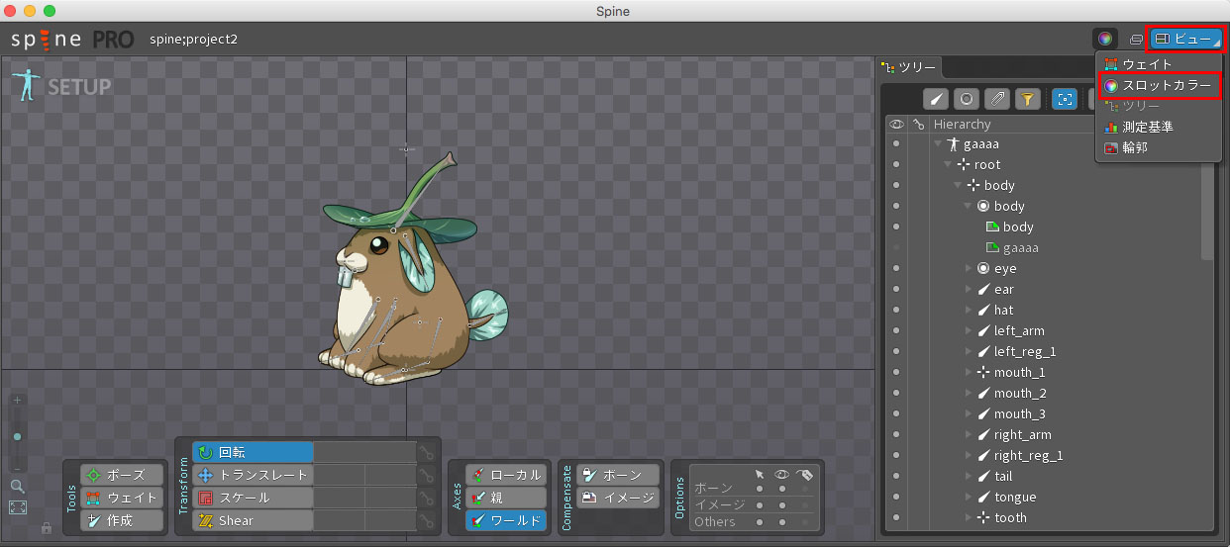Click the eye icon in Options header
This screenshot has width=1230, height=547.
coord(782,474)
